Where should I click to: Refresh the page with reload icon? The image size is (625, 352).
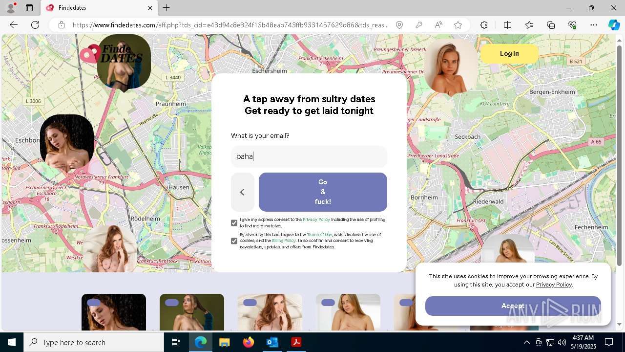(35, 25)
